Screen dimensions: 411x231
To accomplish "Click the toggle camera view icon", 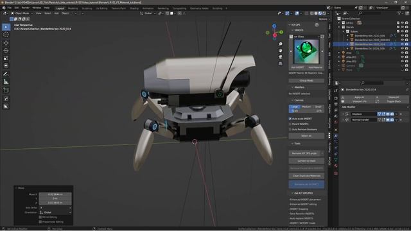I will (x=281, y=57).
